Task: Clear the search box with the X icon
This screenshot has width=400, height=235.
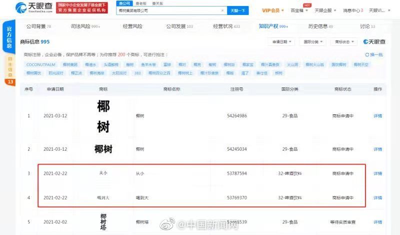Action: coord(222,10)
